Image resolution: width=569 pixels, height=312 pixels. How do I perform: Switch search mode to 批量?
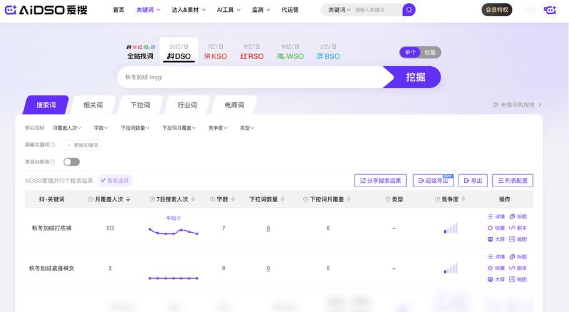pos(430,52)
